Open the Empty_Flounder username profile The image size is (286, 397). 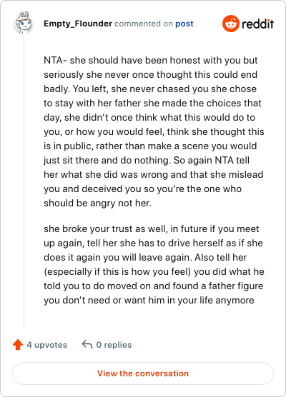tap(78, 24)
